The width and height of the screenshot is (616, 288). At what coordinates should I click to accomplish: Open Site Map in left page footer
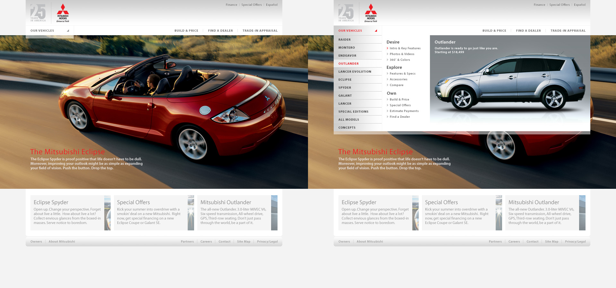(x=244, y=242)
